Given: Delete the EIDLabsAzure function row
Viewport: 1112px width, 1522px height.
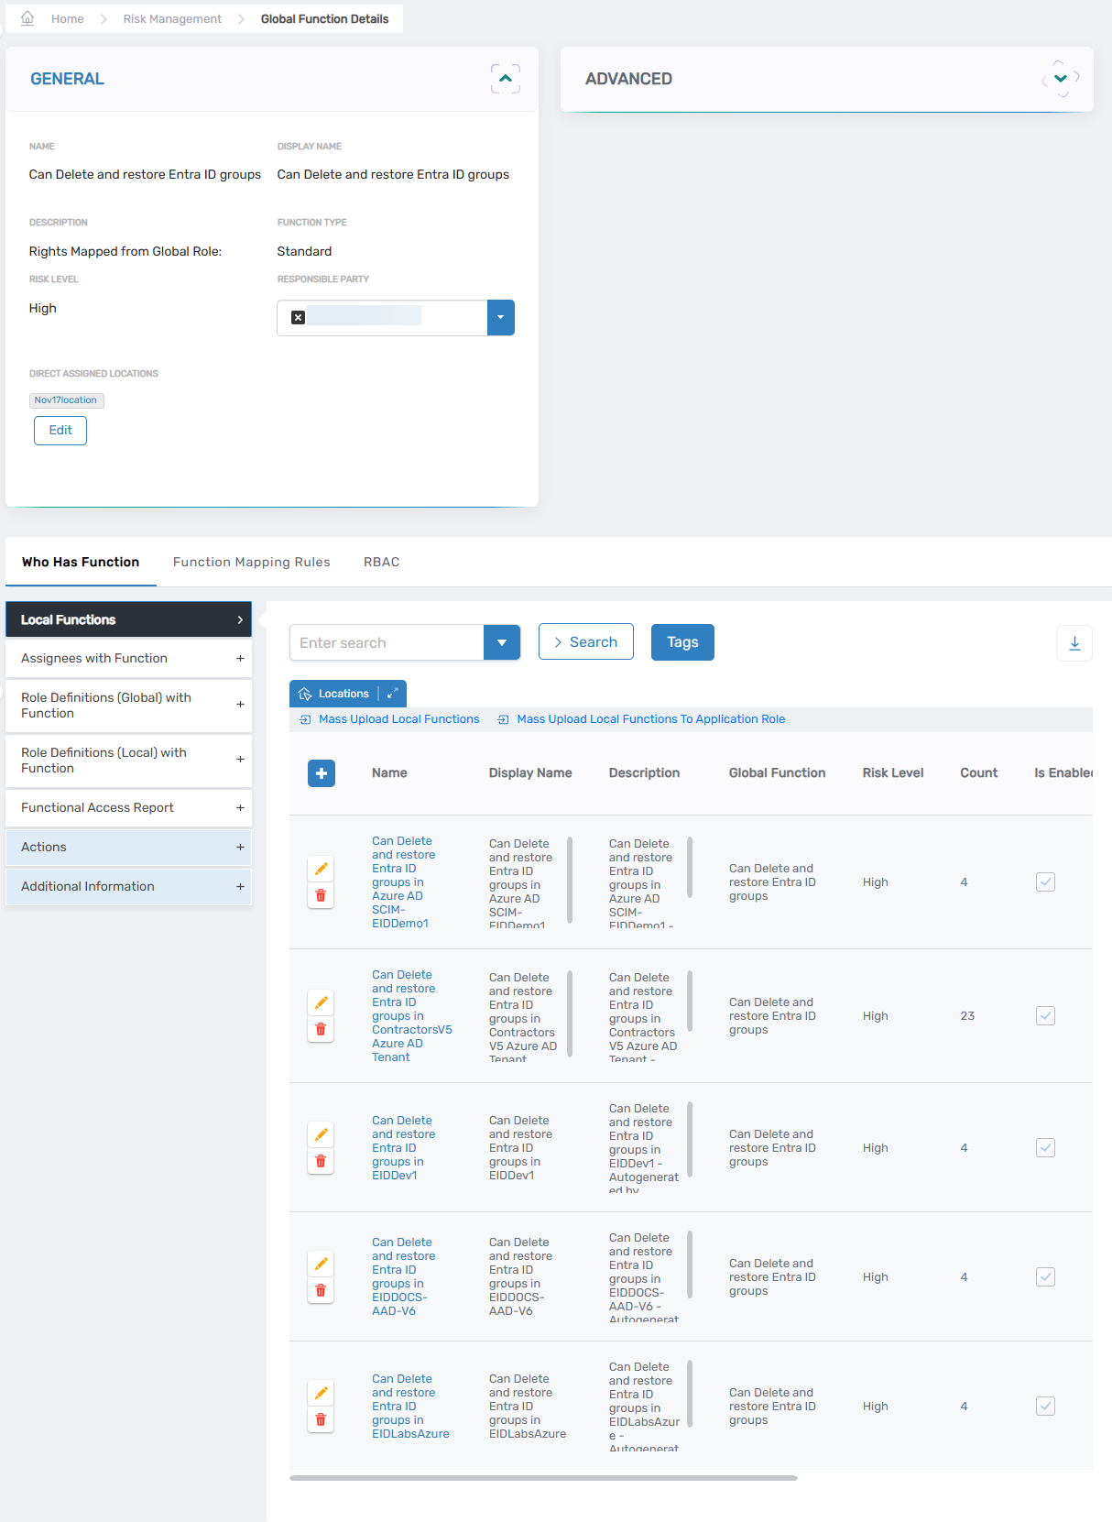Looking at the screenshot, I should (321, 1419).
